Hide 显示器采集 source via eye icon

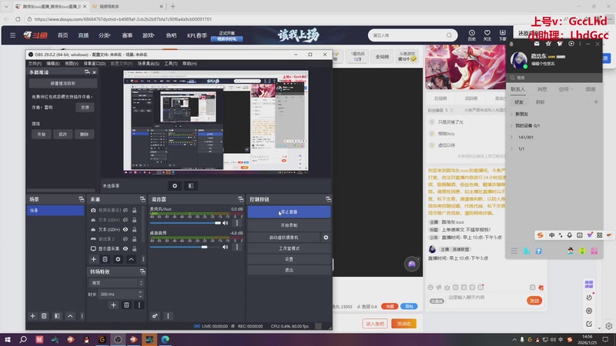click(126, 248)
